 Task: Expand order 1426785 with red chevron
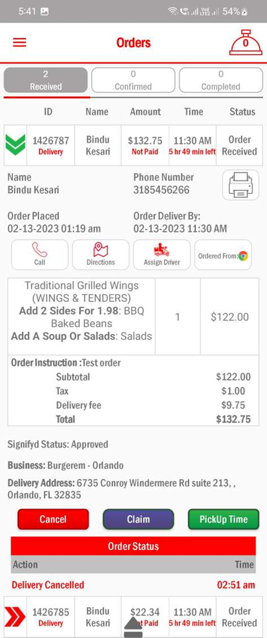tap(15, 617)
